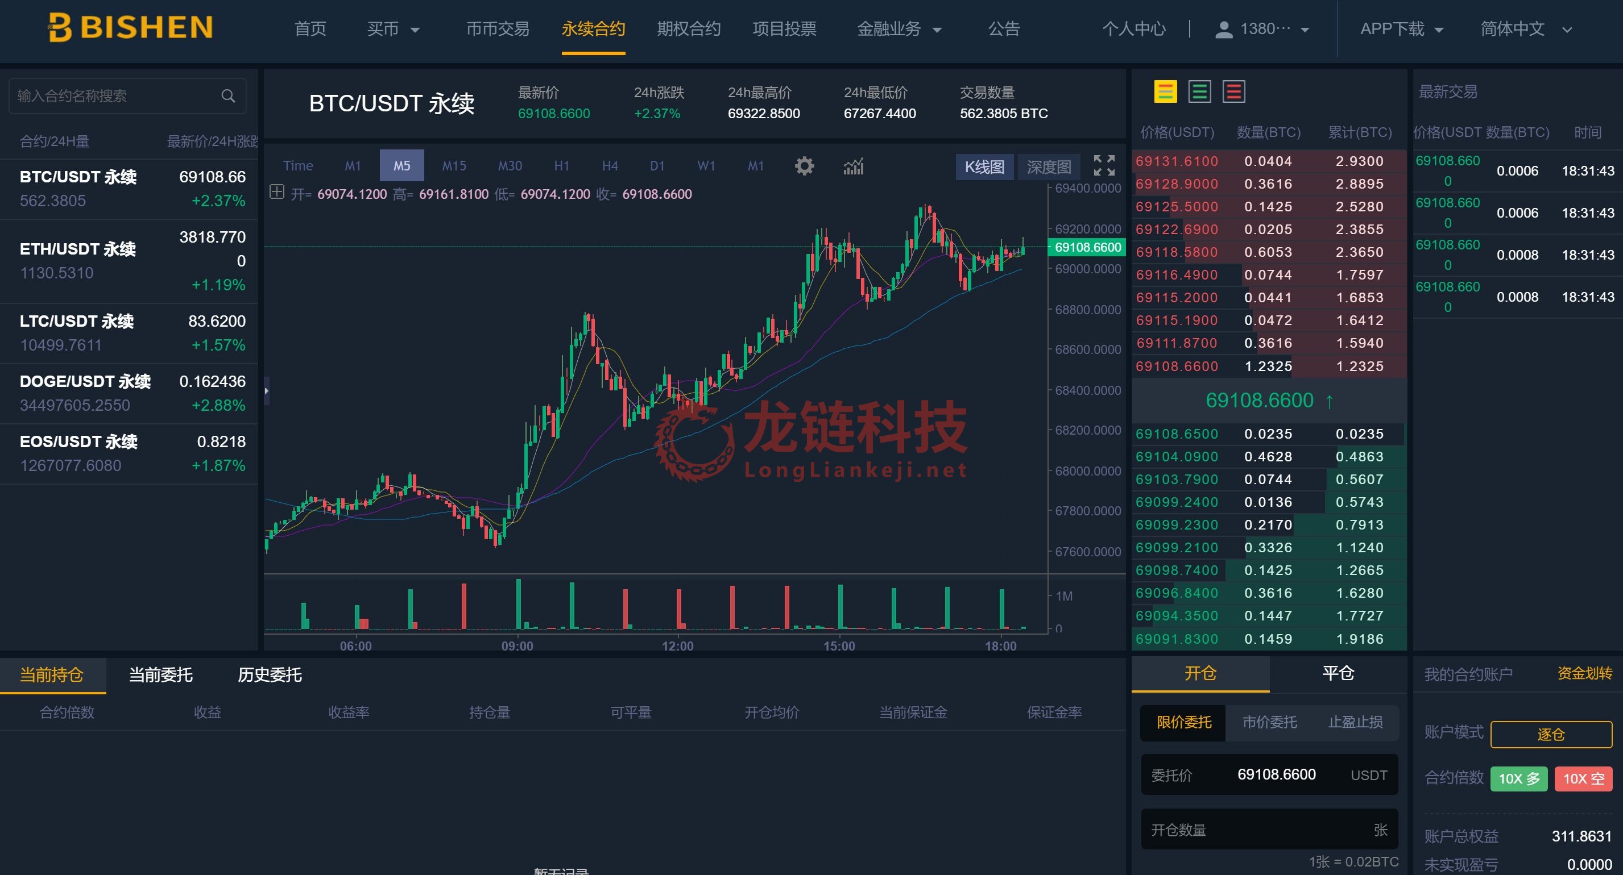
Task: Open the APP下载 dropdown
Action: tap(1402, 29)
